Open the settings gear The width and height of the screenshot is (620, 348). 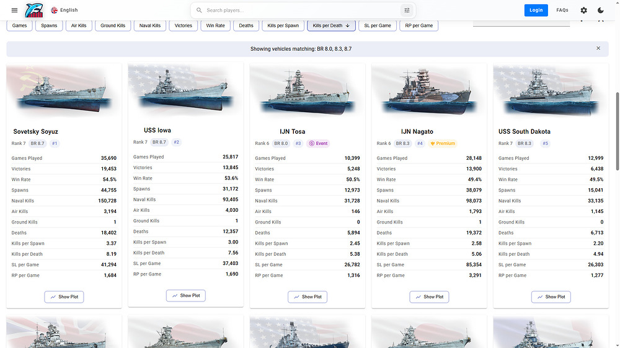[x=583, y=11]
